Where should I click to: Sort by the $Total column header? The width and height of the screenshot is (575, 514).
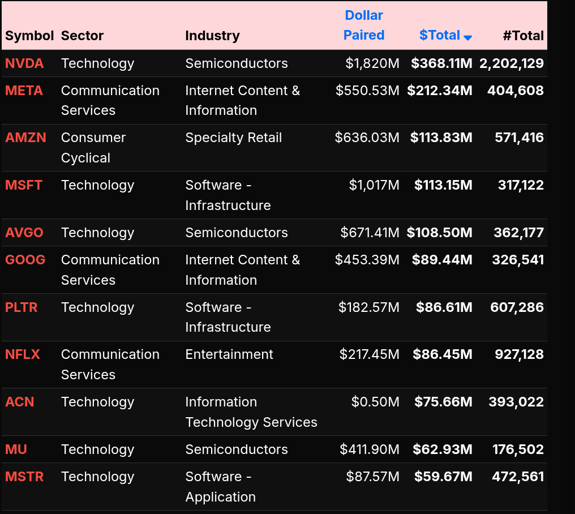pyautogui.click(x=439, y=35)
